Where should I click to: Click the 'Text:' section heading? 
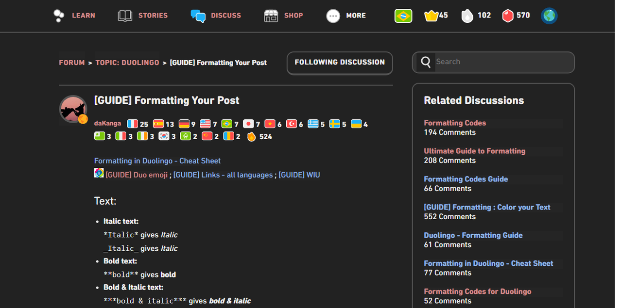pyautogui.click(x=105, y=201)
